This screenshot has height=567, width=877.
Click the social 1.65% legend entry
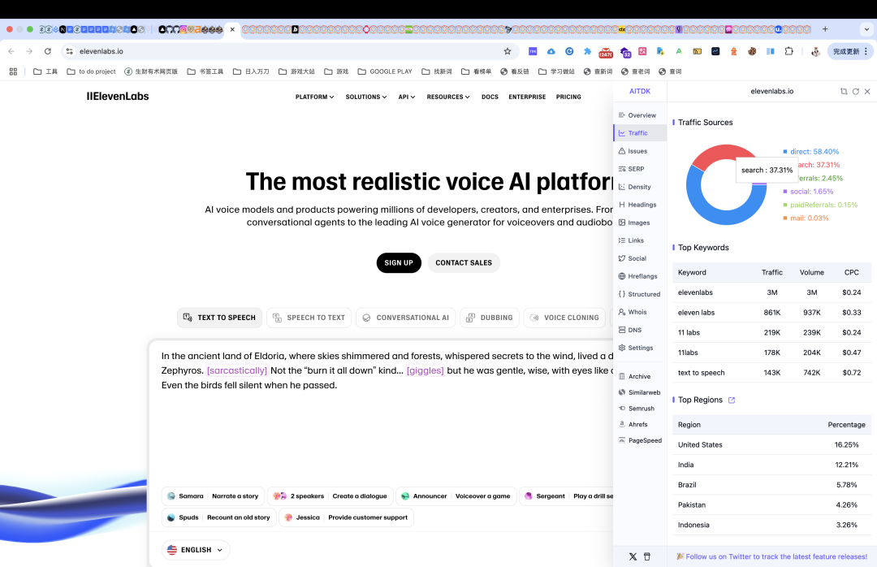[808, 192]
